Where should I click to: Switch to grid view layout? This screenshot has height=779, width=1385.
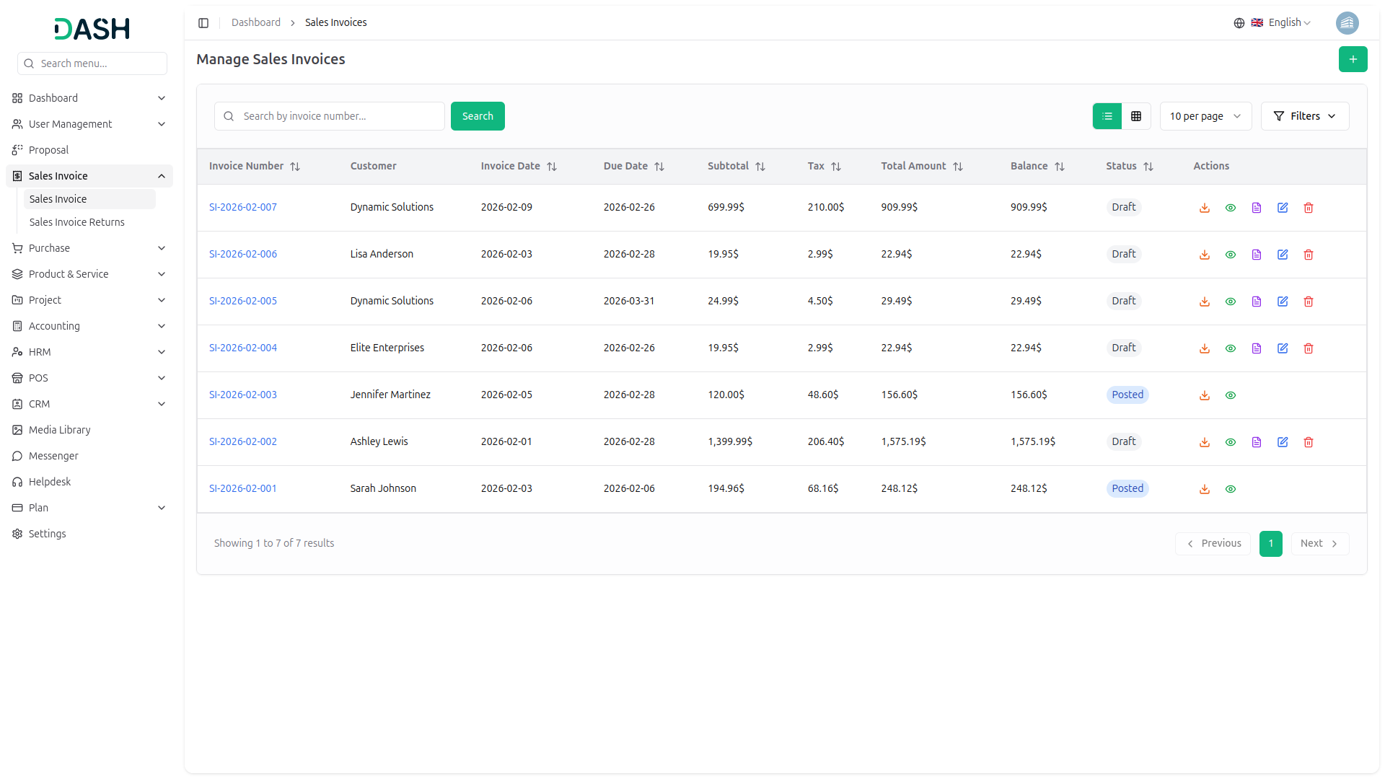click(1136, 116)
